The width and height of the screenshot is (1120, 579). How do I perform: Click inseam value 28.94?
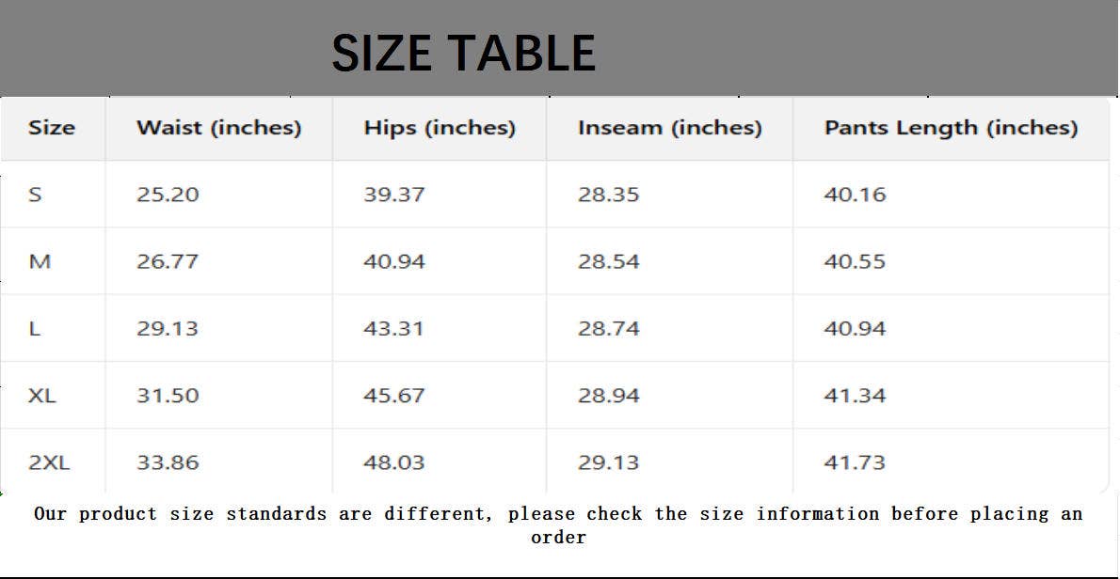pos(608,396)
